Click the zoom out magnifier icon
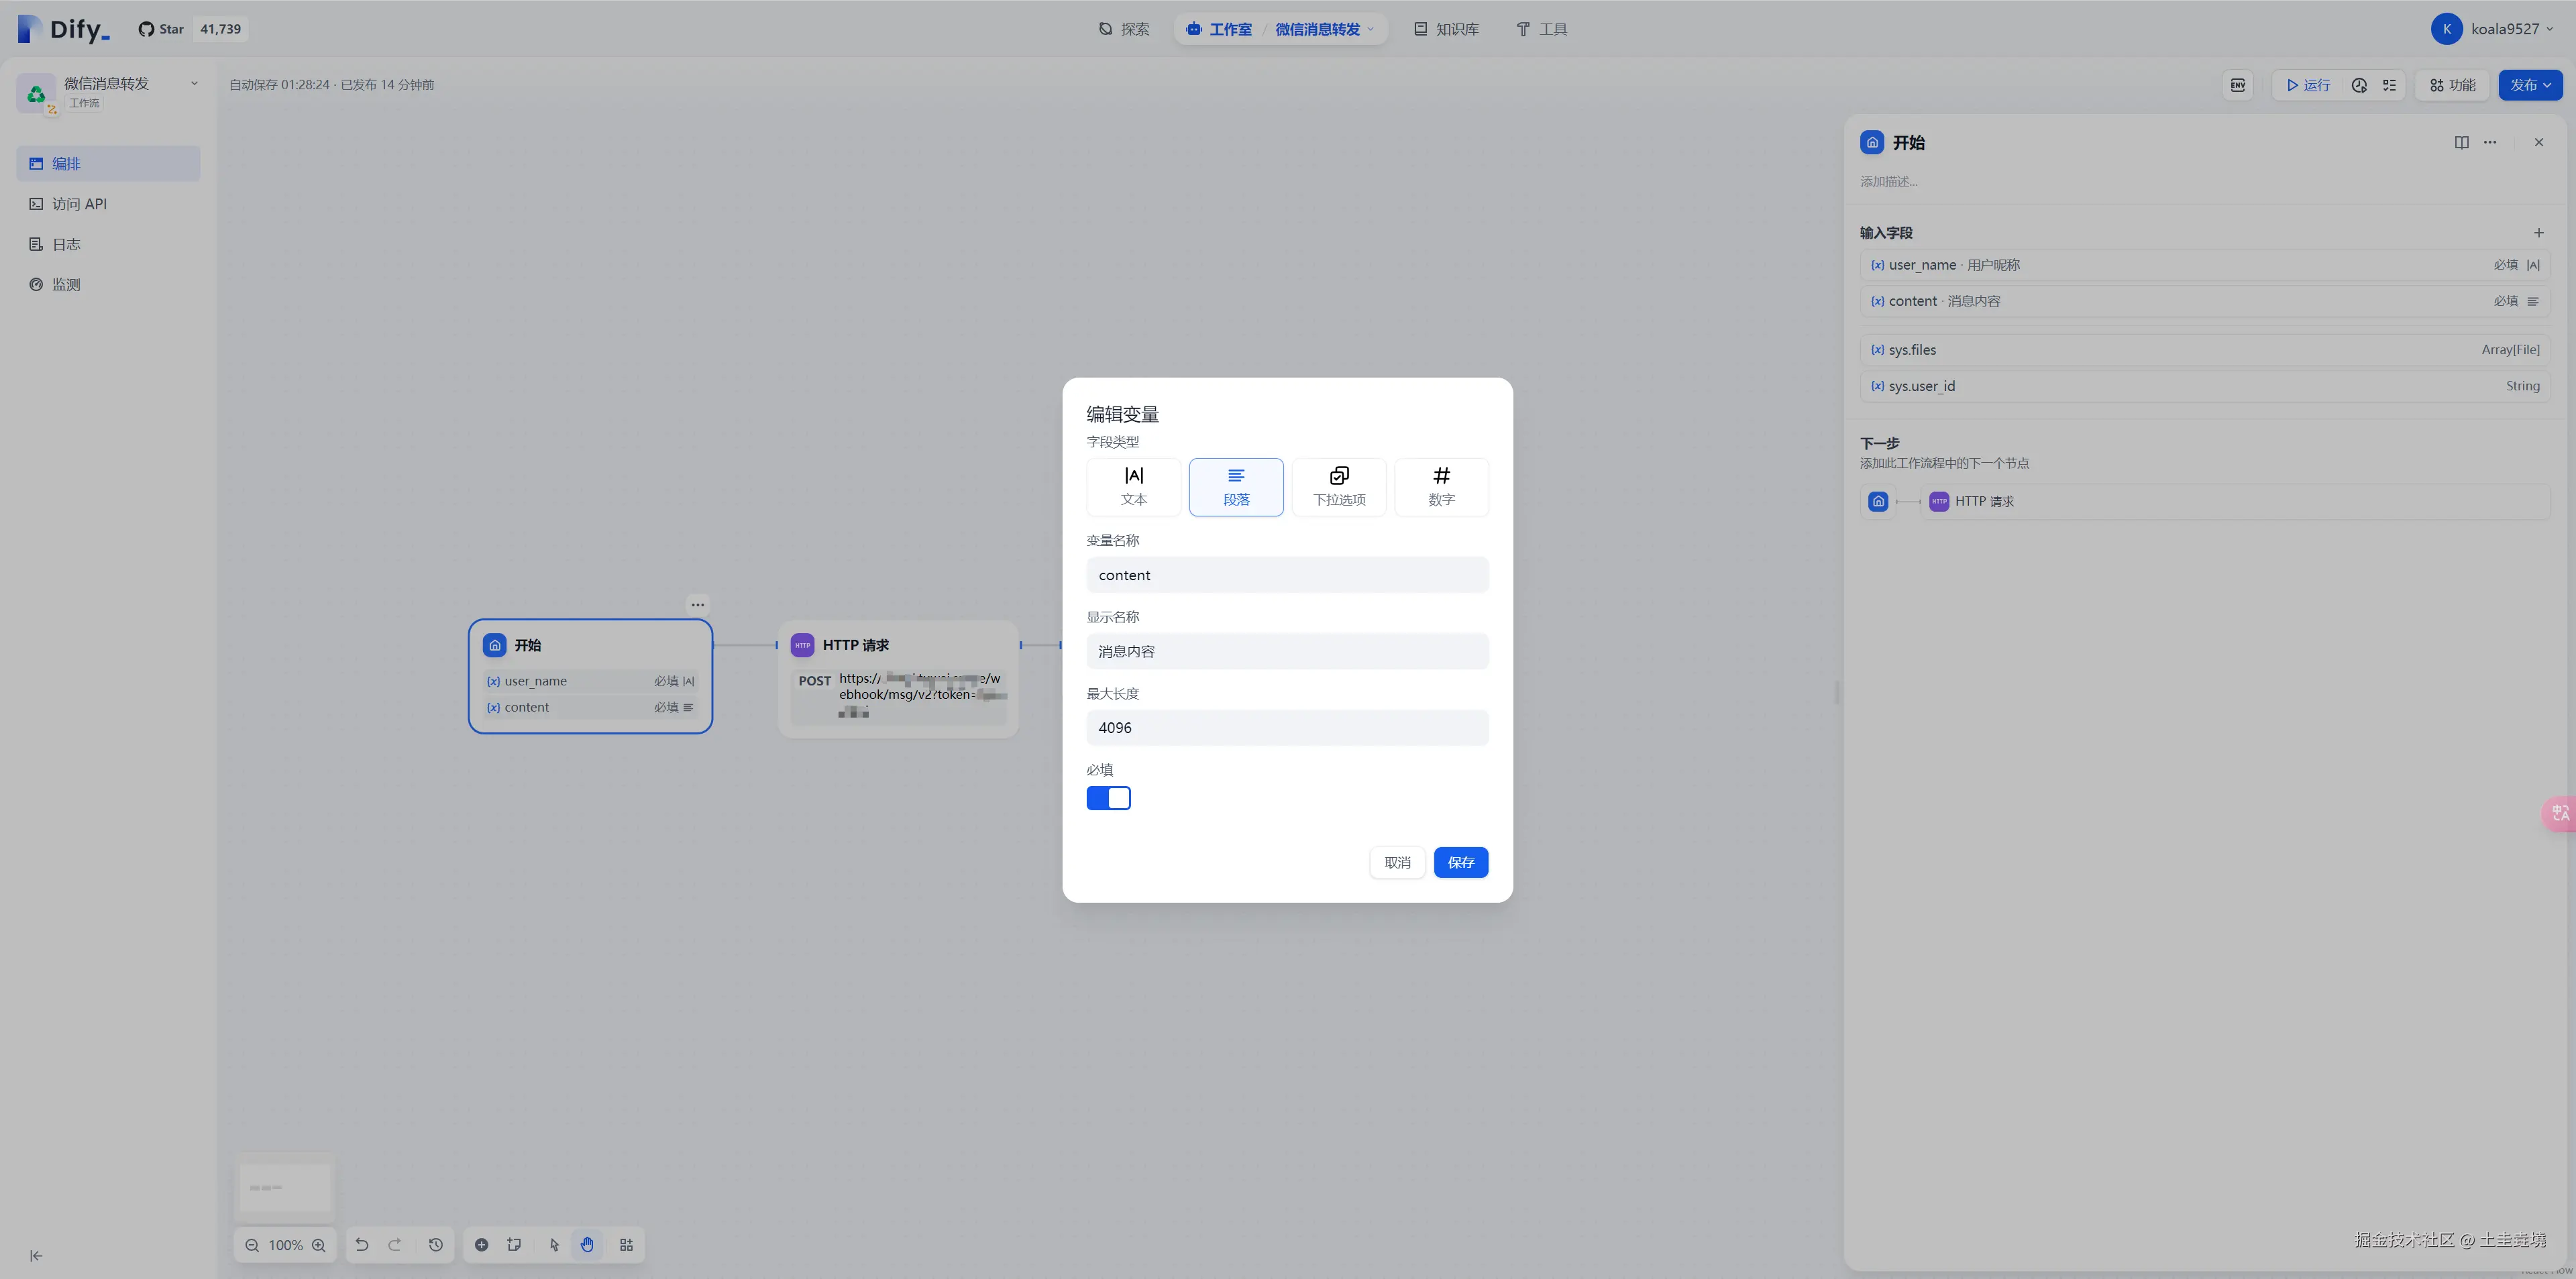Viewport: 2576px width, 1279px height. pos(252,1245)
